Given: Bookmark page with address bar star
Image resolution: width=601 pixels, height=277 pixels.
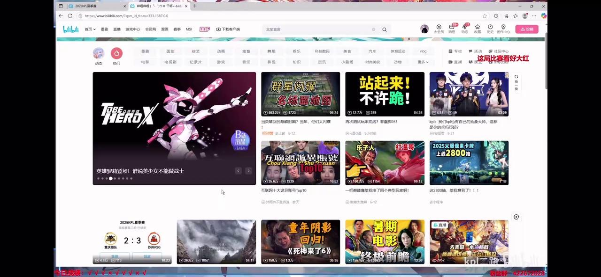Looking at the screenshot, I should tap(485, 15).
